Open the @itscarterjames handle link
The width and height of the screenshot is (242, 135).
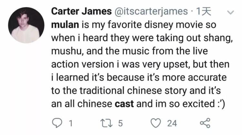150,12
